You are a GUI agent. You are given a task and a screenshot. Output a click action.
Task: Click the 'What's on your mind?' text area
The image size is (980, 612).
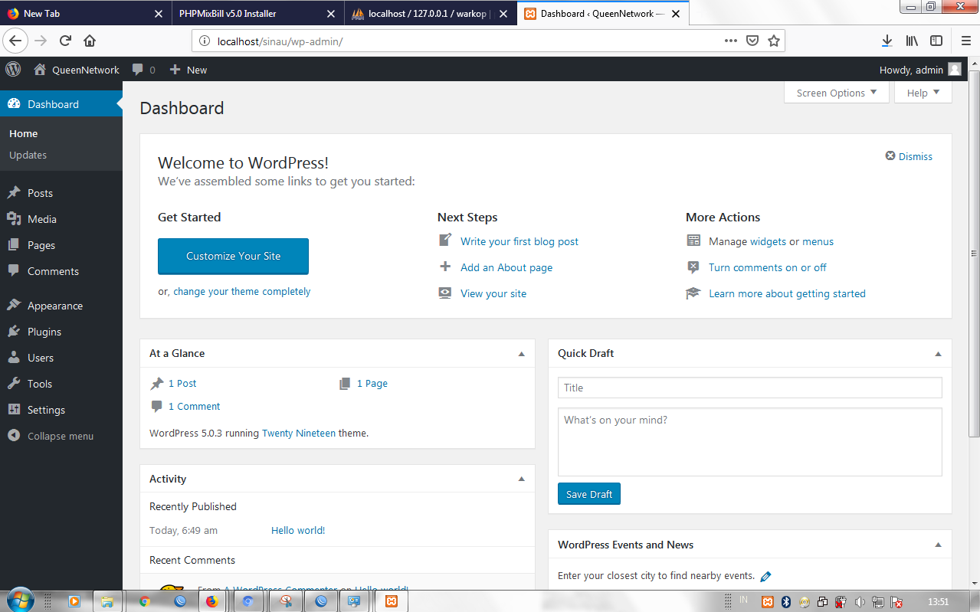coord(749,442)
